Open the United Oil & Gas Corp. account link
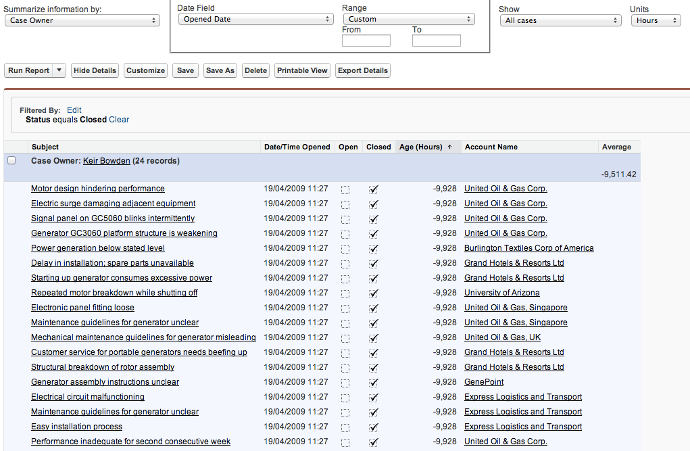This screenshot has height=451, width=690. click(505, 189)
